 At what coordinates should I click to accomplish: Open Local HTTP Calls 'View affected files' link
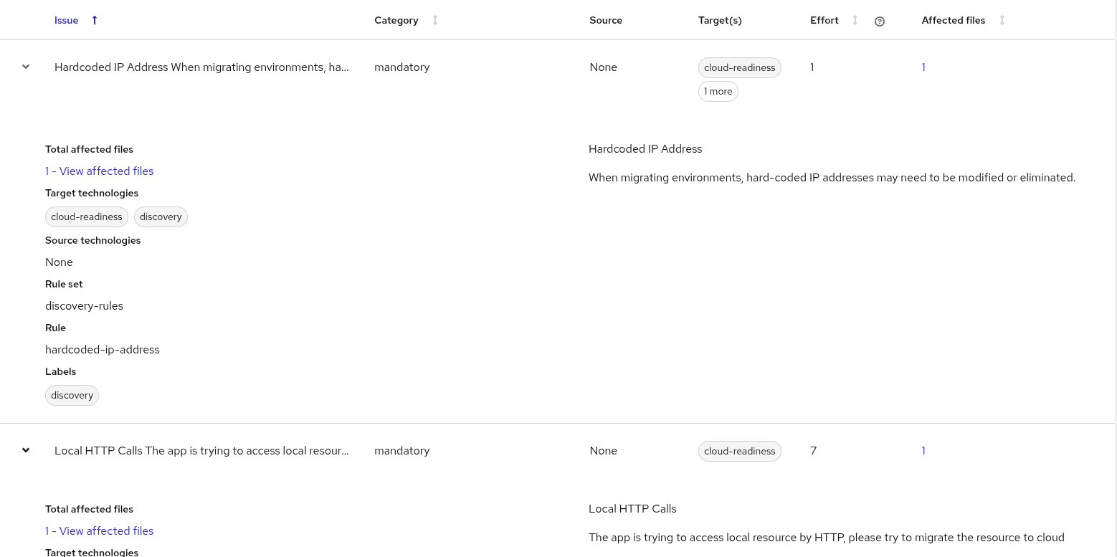click(100, 530)
